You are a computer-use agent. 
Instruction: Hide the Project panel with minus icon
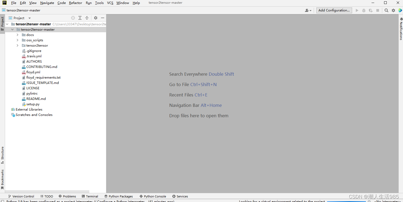coord(103,18)
